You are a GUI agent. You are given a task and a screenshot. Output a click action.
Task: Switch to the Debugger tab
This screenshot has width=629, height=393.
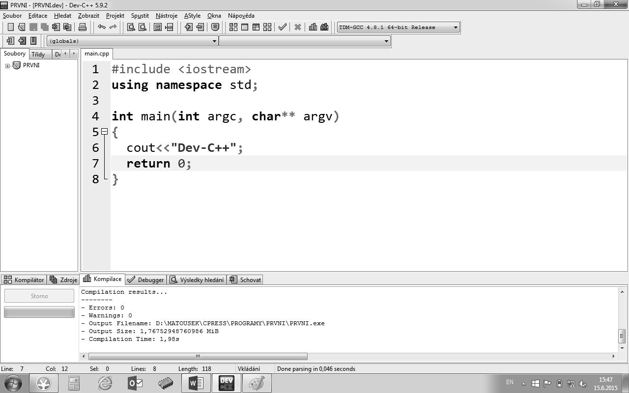(145, 280)
